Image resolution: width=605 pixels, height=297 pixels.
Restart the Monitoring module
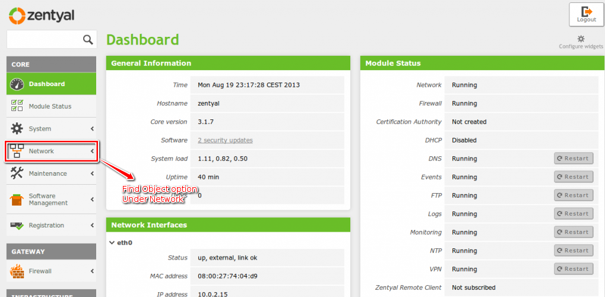[574, 232]
